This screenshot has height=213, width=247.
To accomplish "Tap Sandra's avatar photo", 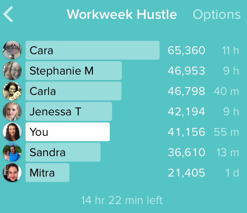I will [x=12, y=152].
